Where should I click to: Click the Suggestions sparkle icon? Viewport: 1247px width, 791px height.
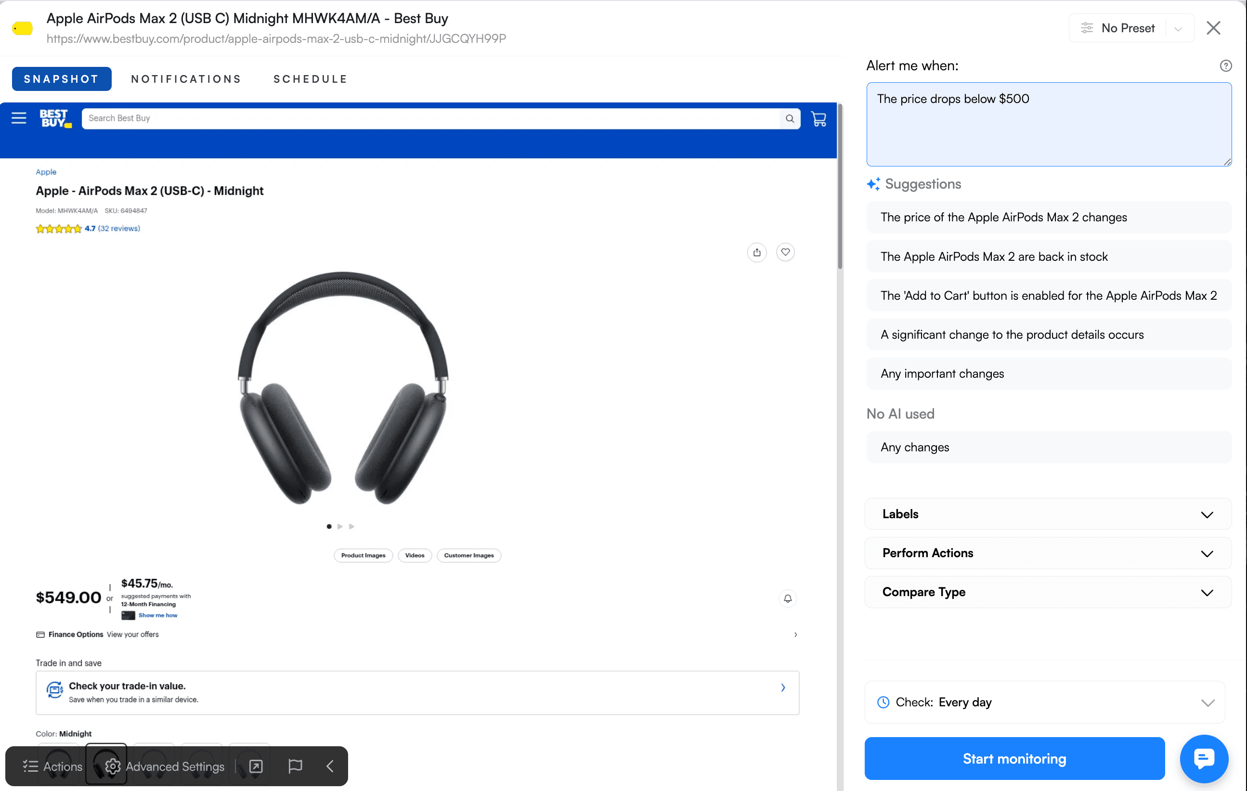pyautogui.click(x=873, y=184)
